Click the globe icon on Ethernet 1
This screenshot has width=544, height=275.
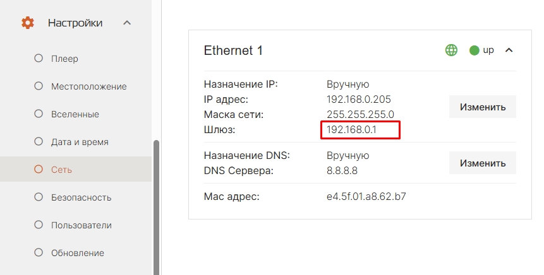point(451,50)
